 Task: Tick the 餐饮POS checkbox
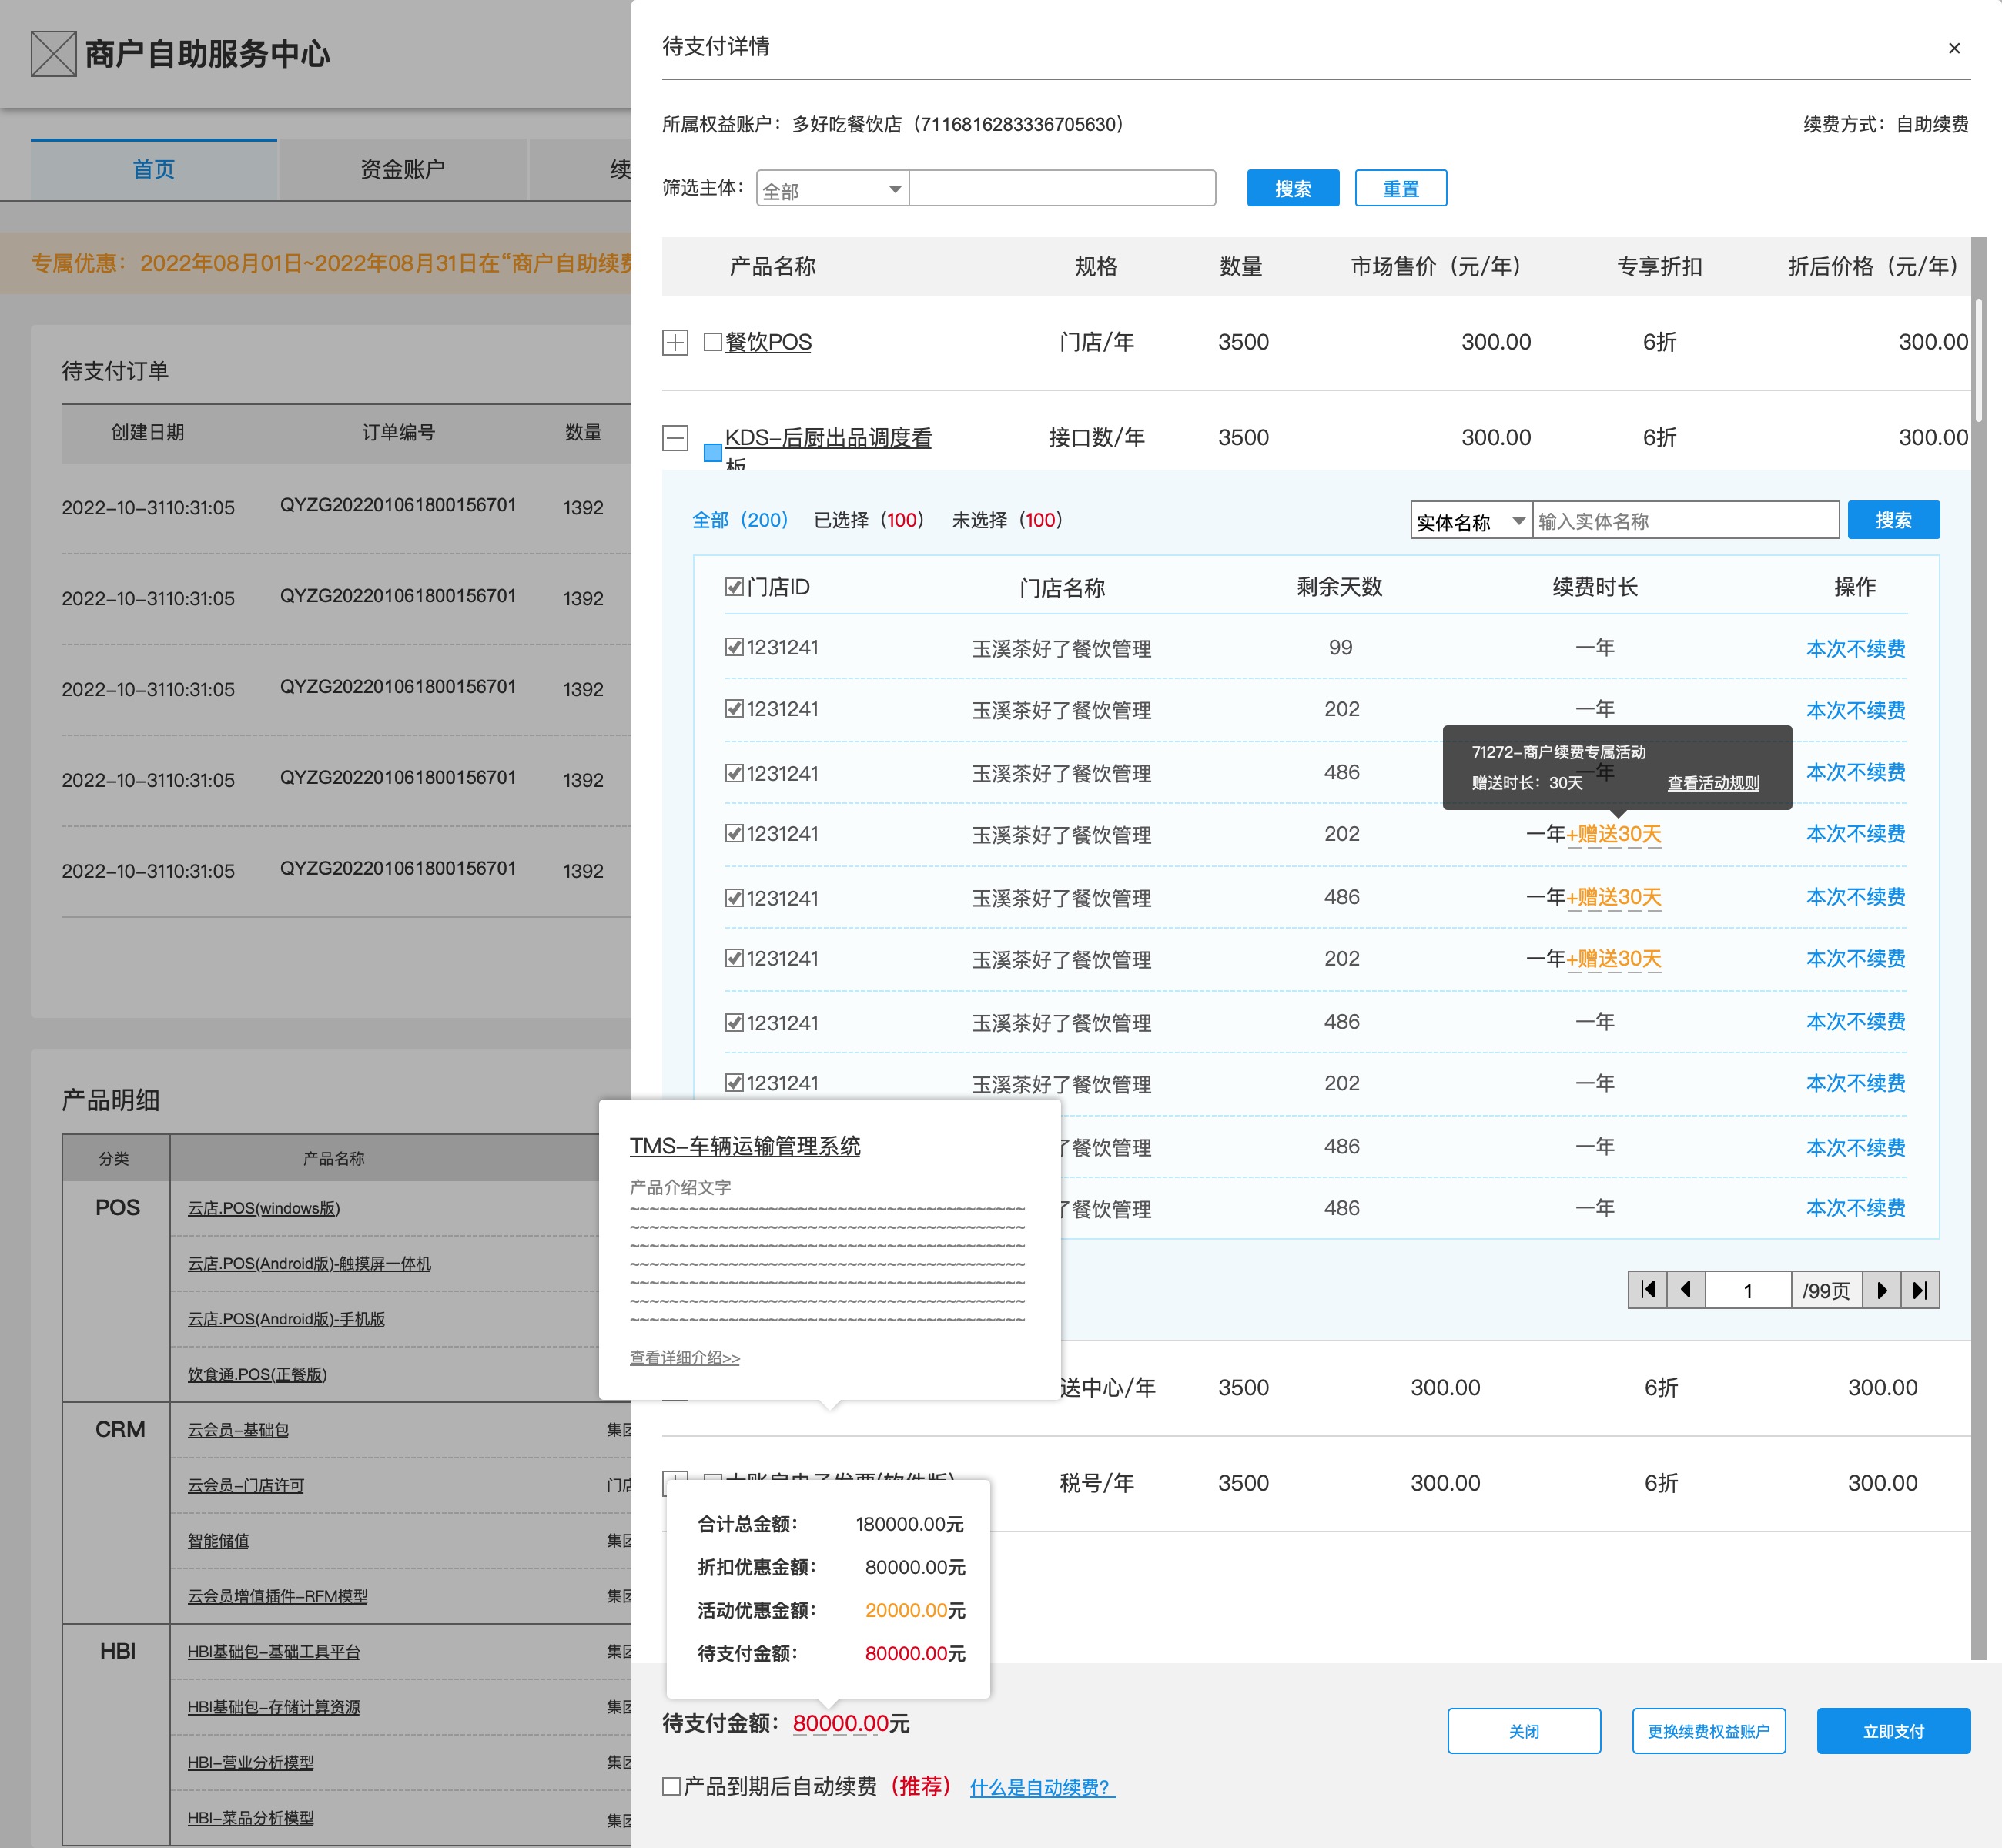coord(713,342)
